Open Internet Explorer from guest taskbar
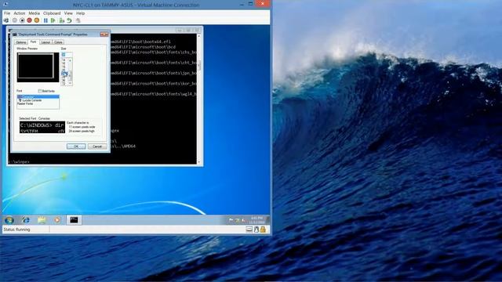 point(25,220)
